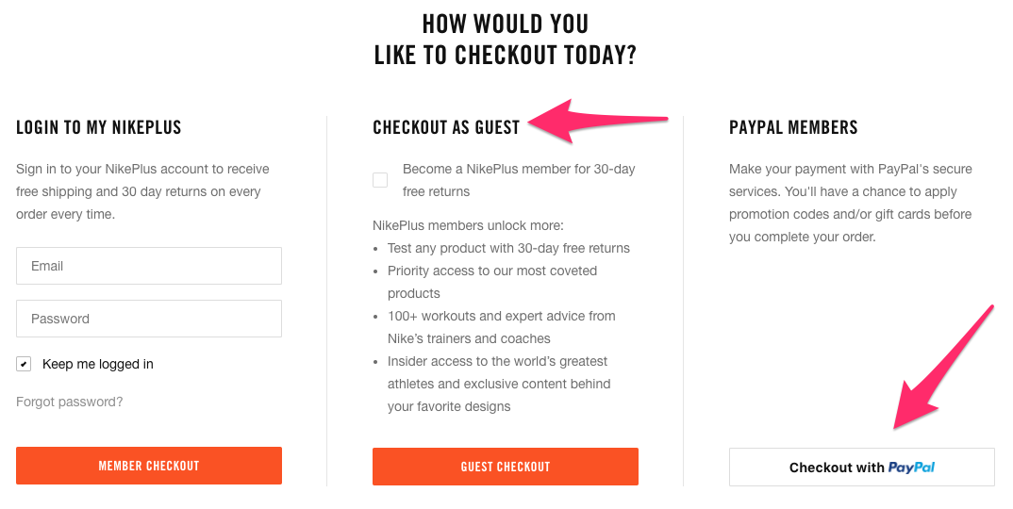This screenshot has width=1013, height=509.
Task: Click the Become a NikePlus member label text
Action: (x=519, y=180)
